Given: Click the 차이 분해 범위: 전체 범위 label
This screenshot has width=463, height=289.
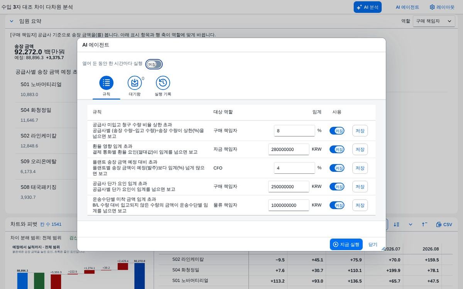Looking at the screenshot, I should 35,238.
